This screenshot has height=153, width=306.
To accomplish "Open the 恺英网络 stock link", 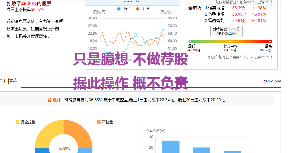I will point(216,8).
